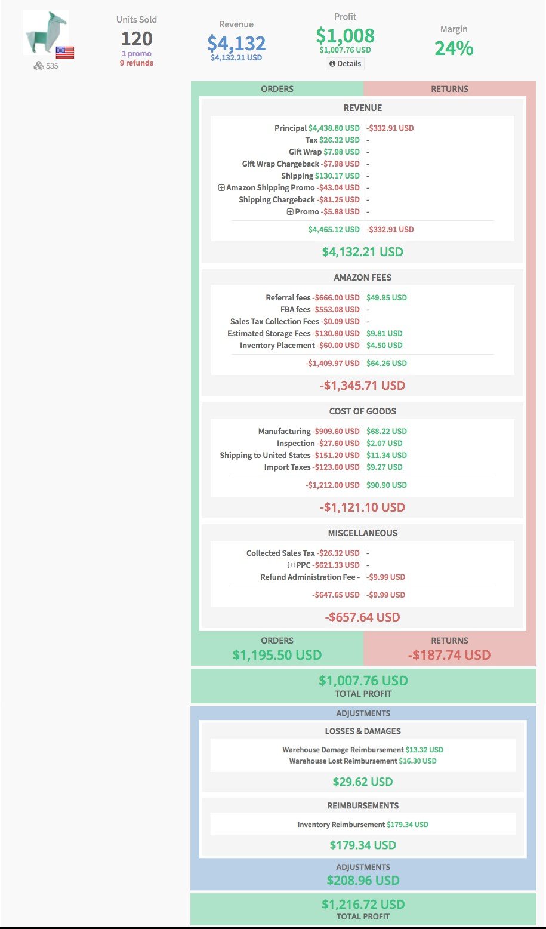Expand the Amazon Shipping Promo row
The height and width of the screenshot is (929, 546).
[221, 187]
